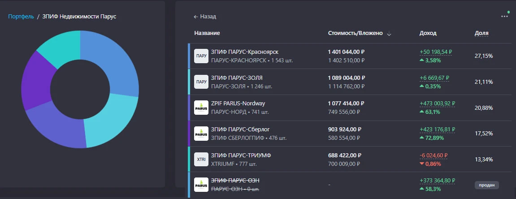Sort by the Стоимость/Вложено column header
Screen dimensions: 516x199
tap(356, 33)
